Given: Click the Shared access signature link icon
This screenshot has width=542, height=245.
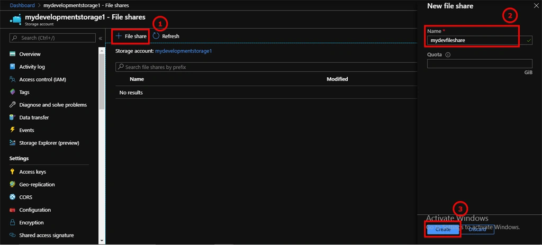Looking at the screenshot, I should 13,235.
